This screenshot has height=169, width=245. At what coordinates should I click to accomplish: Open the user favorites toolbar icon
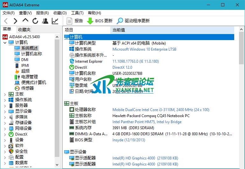click(45, 21)
